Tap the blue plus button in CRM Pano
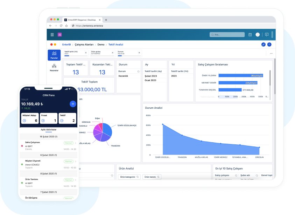This screenshot has width=295, height=215. (73, 104)
